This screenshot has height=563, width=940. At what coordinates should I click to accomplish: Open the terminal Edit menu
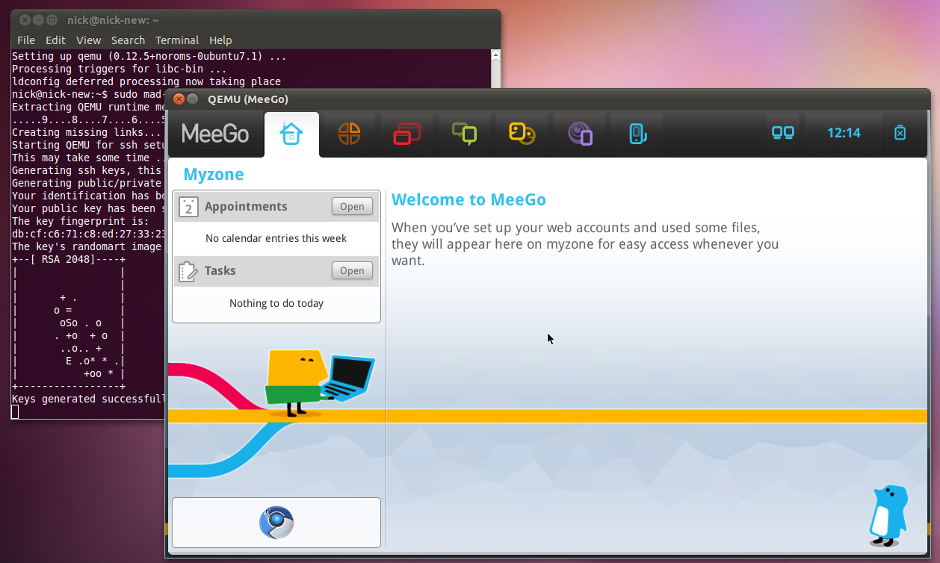coord(55,40)
